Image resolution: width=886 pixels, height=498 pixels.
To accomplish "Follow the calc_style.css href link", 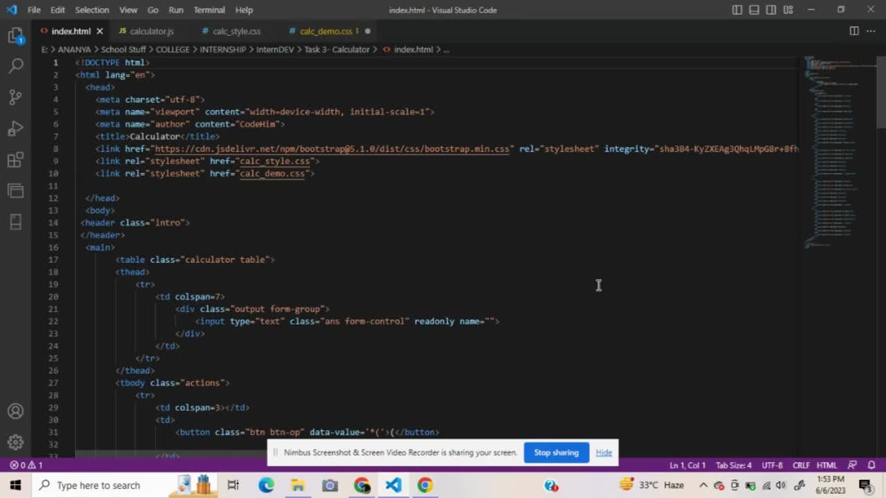I will coord(275,161).
